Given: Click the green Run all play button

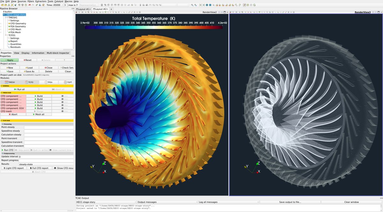Looking at the screenshot, I should [x=19, y=89].
